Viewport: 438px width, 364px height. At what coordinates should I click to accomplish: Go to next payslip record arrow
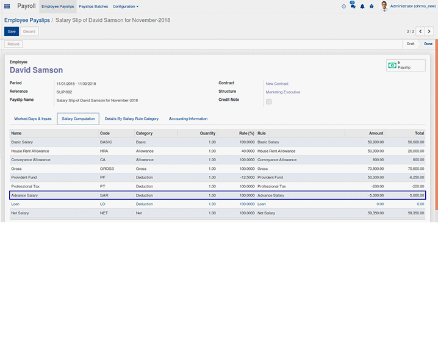[x=431, y=31]
